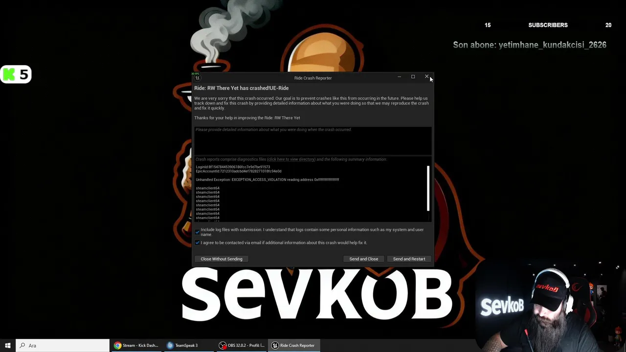Select the Unhandled Exception ACCESS_VIOLATION line
Screen dimensions: 626x352
point(268,179)
